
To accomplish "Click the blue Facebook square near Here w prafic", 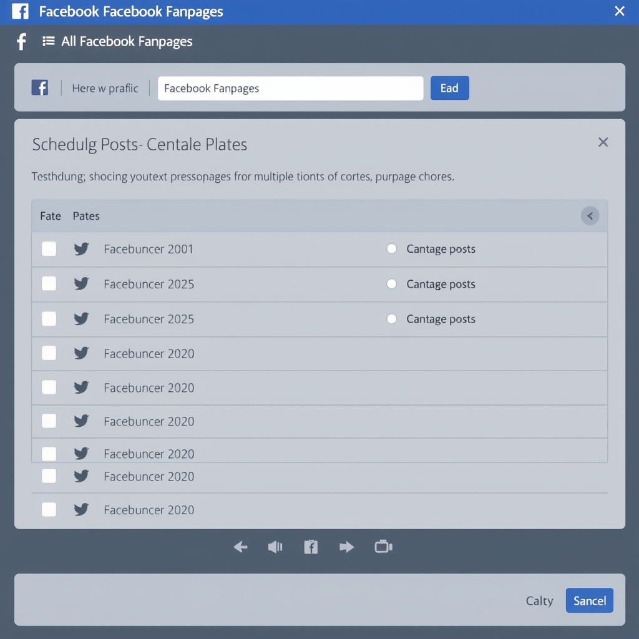I will point(39,87).
